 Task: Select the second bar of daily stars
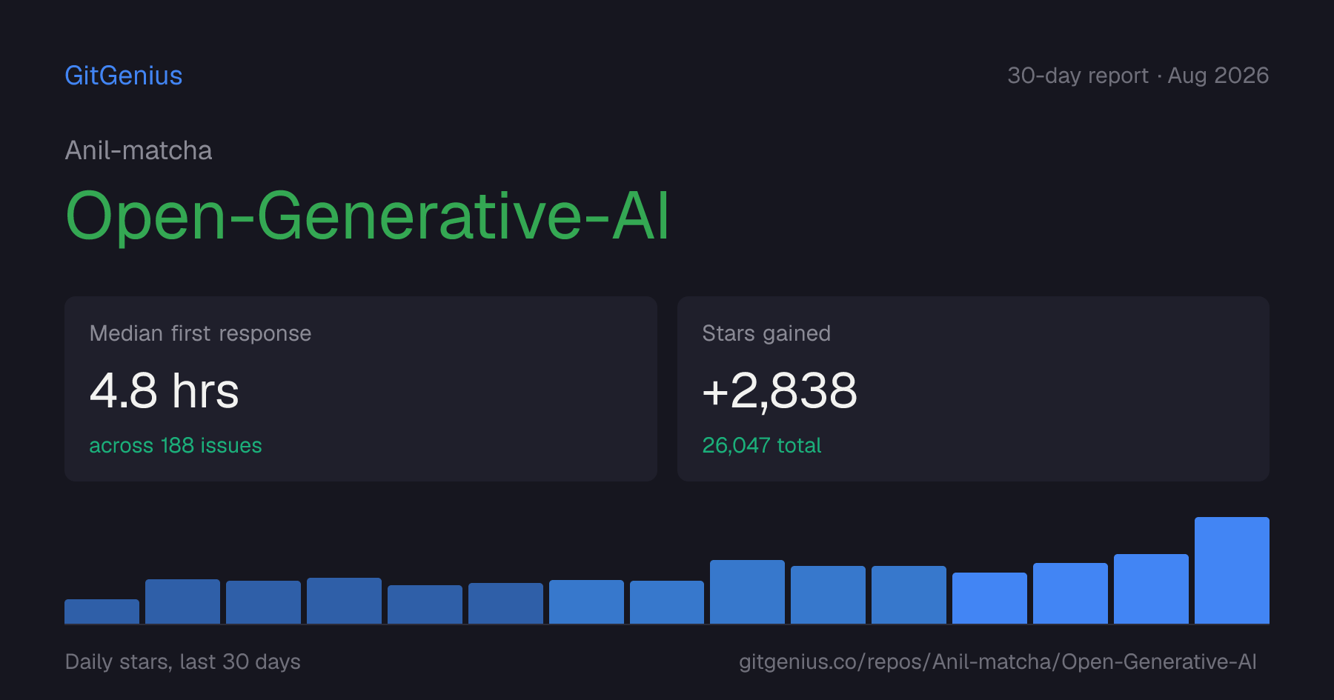pos(182,601)
